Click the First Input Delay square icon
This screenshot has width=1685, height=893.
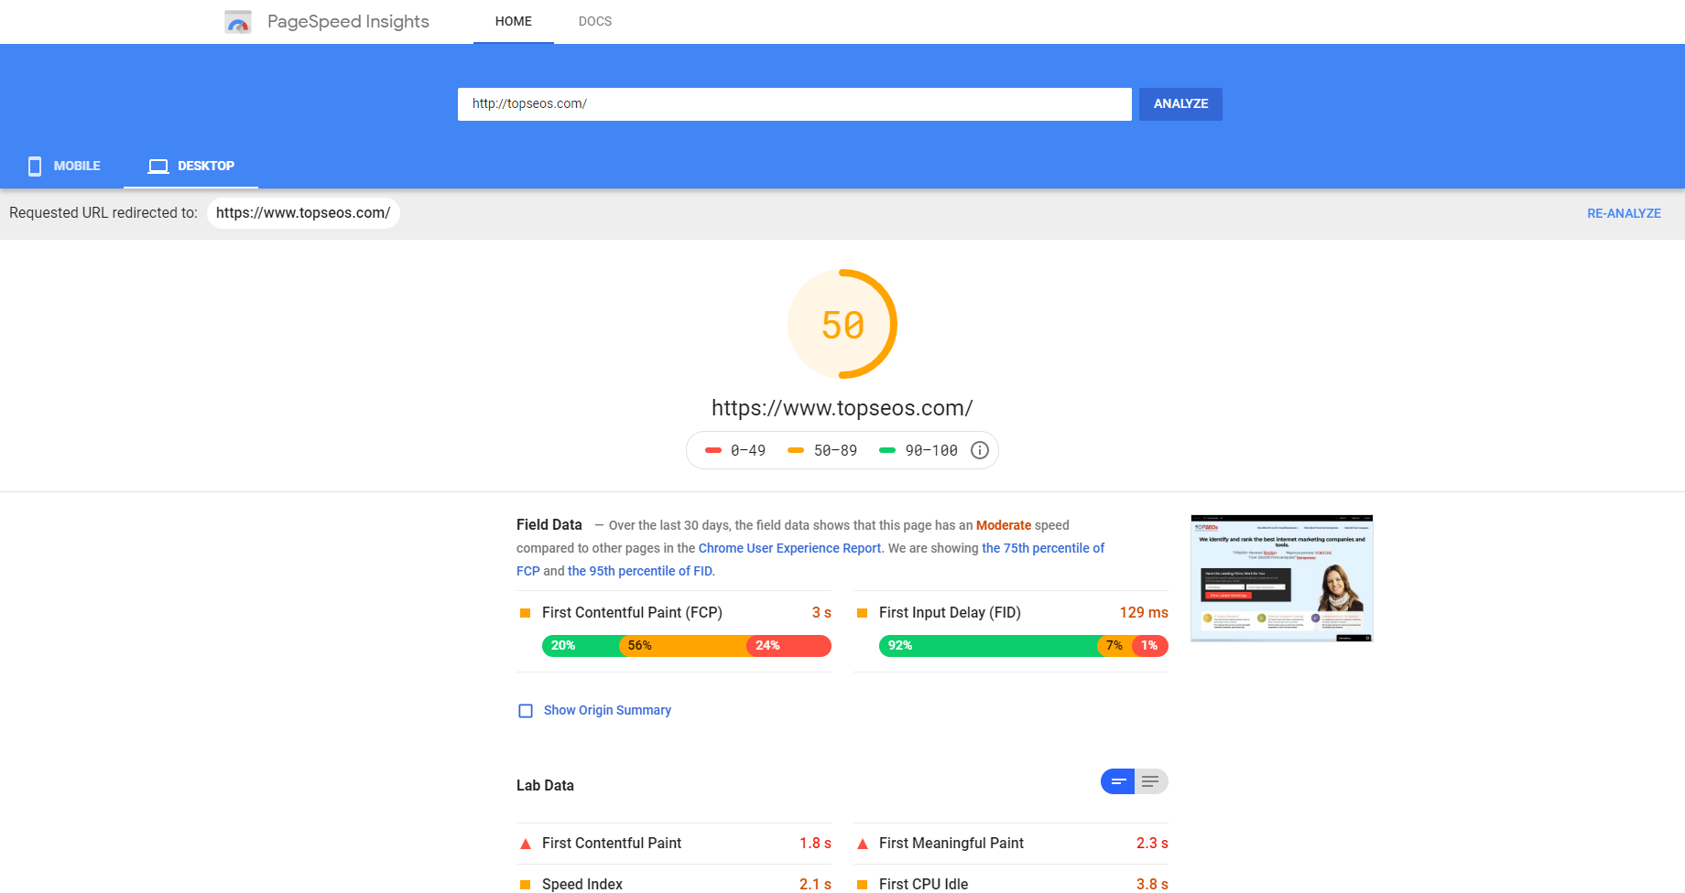click(x=862, y=612)
